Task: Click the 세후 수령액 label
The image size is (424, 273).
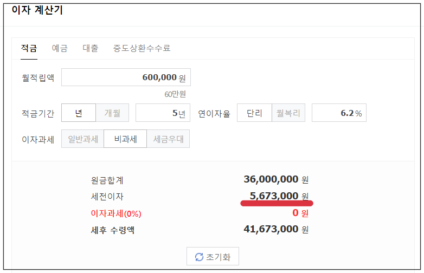Action: [112, 230]
